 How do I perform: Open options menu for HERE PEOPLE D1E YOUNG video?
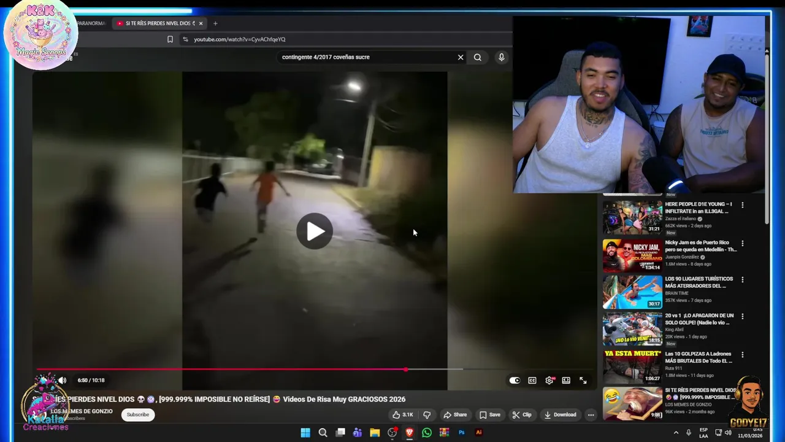(x=742, y=205)
